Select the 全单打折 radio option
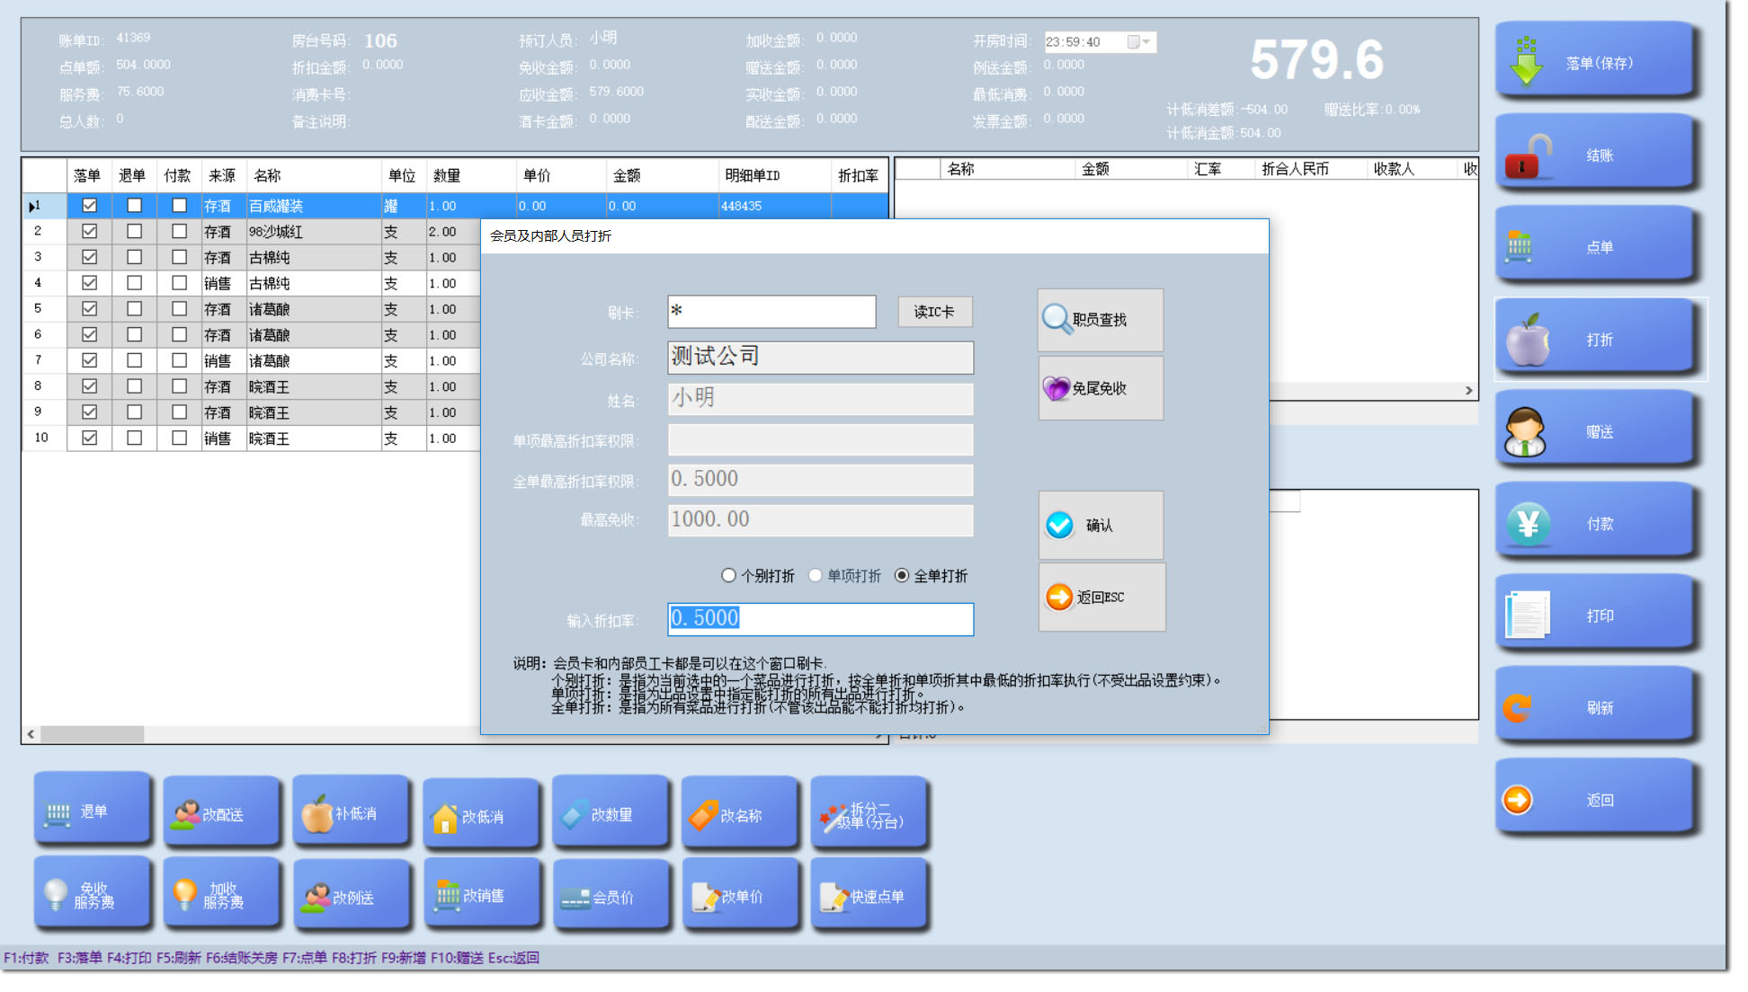Viewport: 1748px width, 992px height. (x=902, y=575)
